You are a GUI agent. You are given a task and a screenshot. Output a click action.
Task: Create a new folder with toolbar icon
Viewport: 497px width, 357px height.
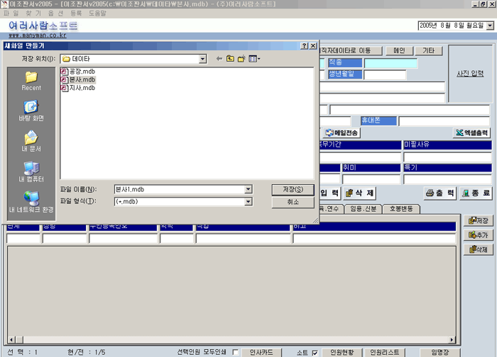[242, 59]
